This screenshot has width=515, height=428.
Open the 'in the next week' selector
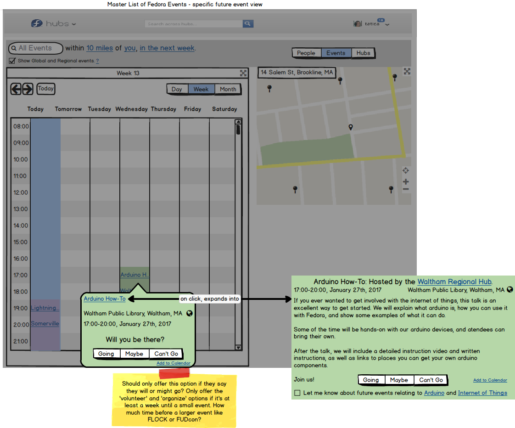click(167, 48)
